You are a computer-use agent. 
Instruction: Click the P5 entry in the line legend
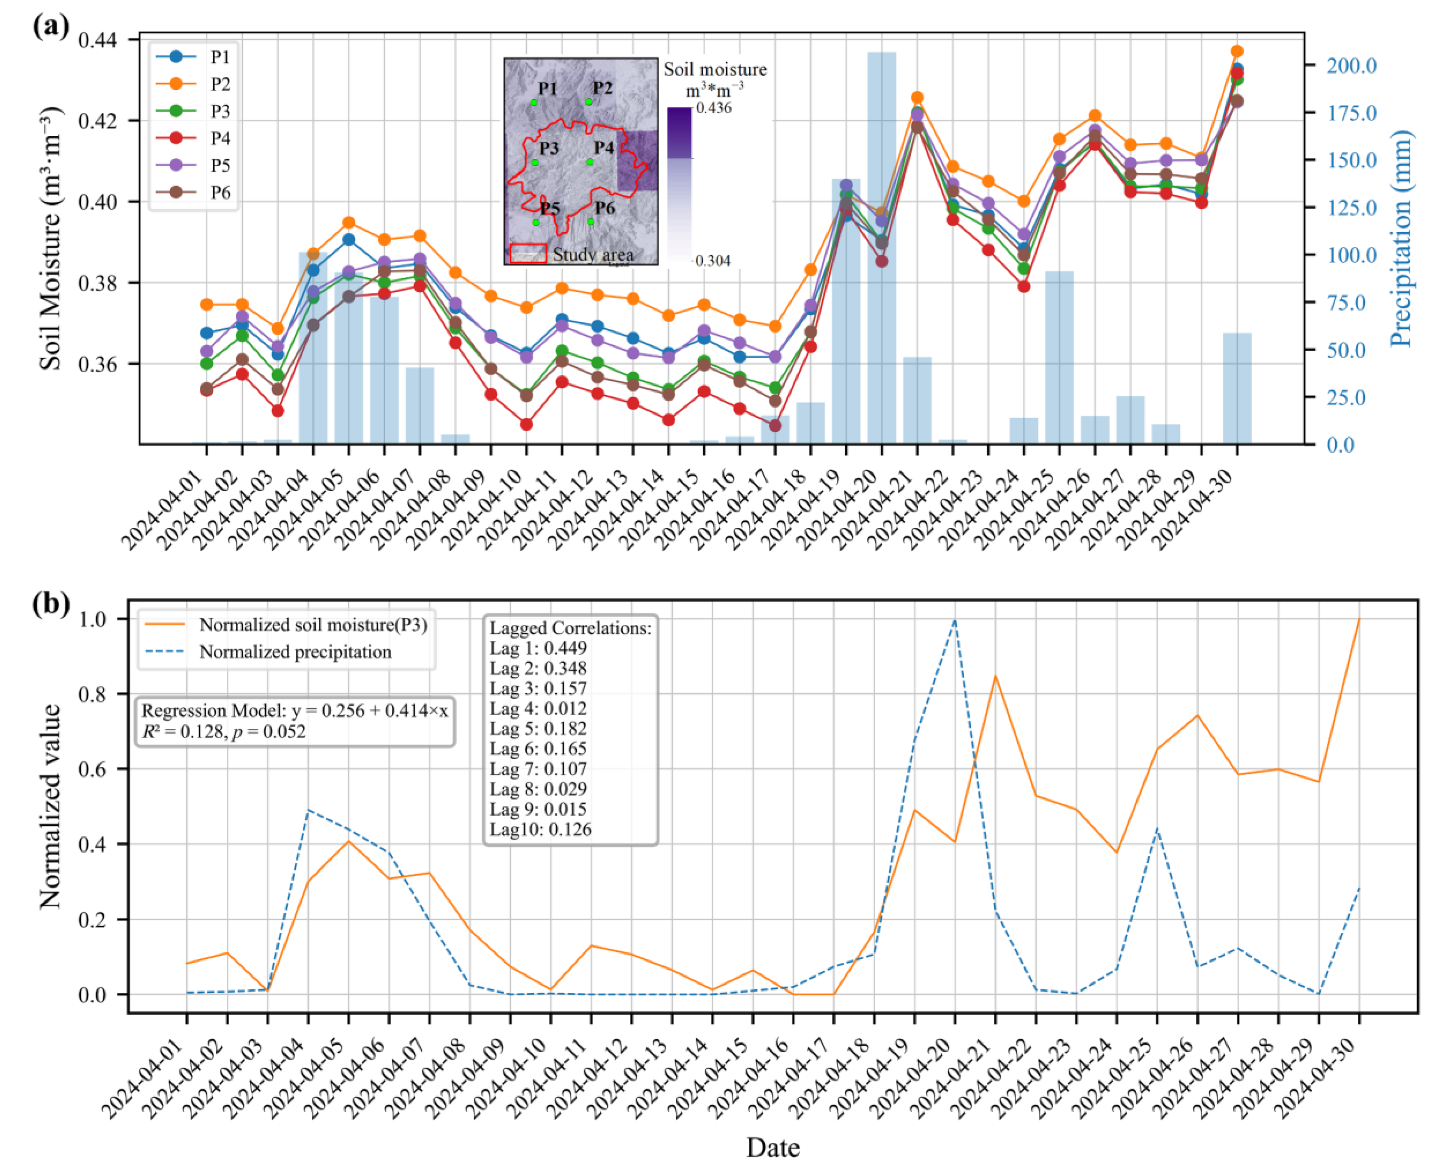tap(194, 165)
